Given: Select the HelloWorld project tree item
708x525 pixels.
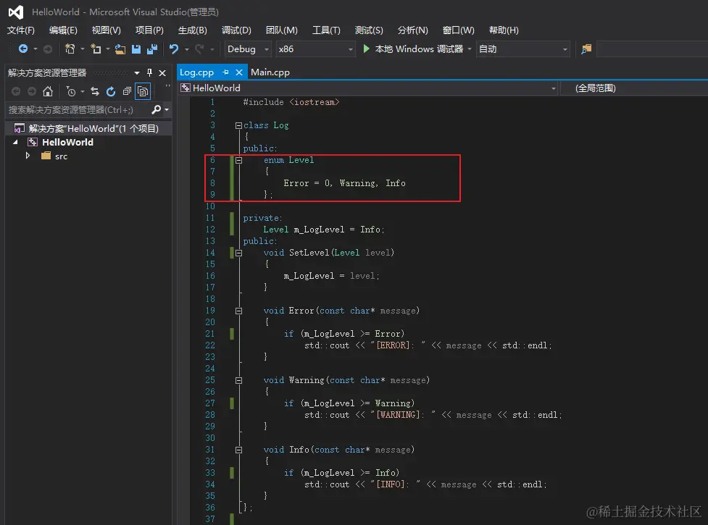Looking at the screenshot, I should pyautogui.click(x=67, y=142).
